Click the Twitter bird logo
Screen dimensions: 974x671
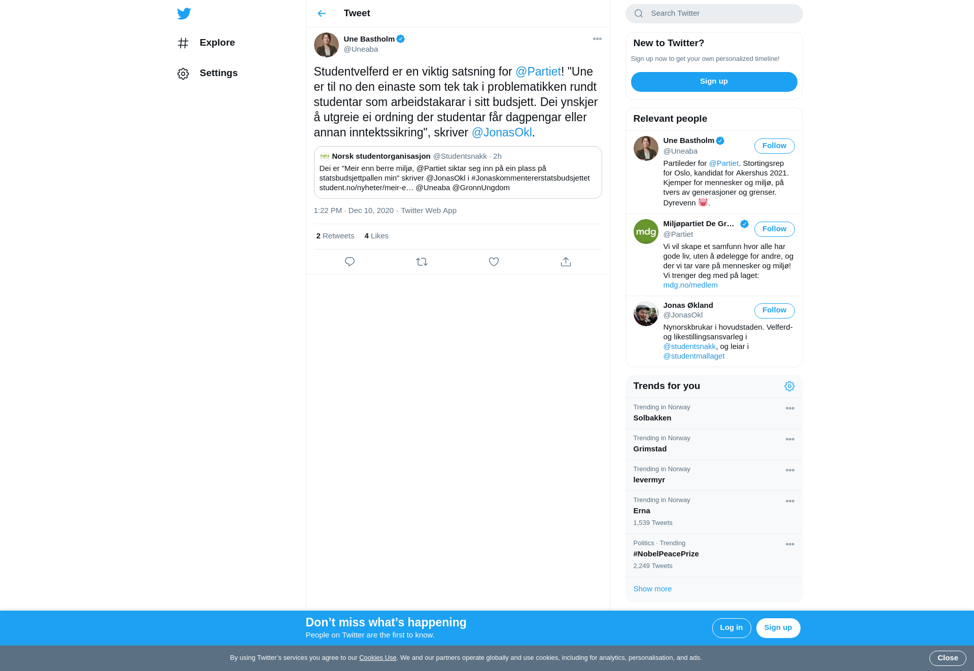[x=184, y=14]
